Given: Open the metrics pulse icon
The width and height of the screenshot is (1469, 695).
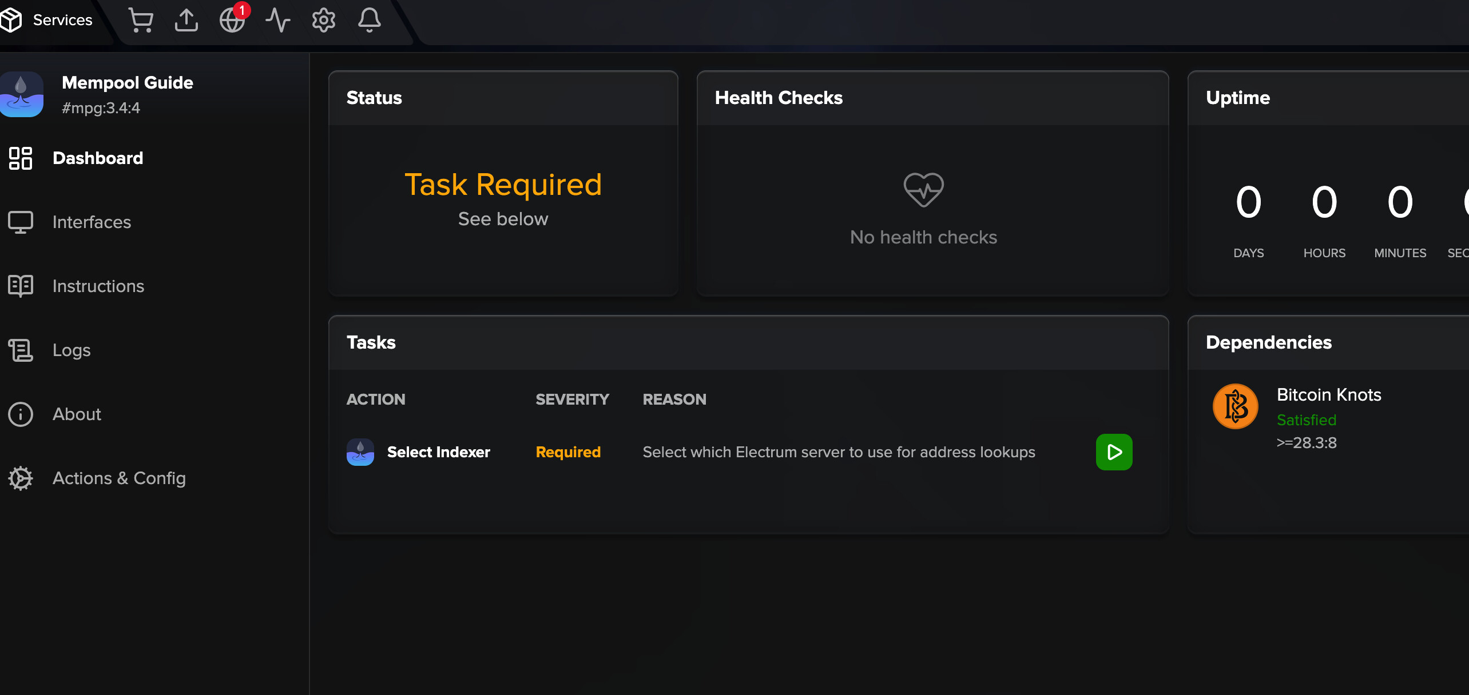Looking at the screenshot, I should pos(278,21).
